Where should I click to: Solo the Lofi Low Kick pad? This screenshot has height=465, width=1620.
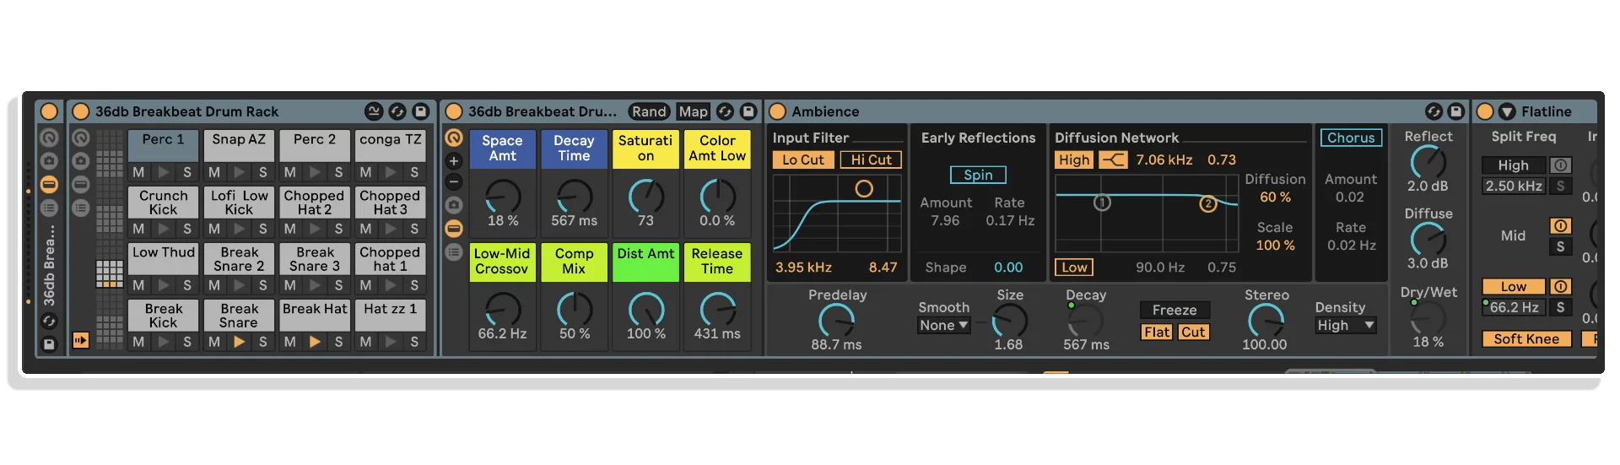tap(262, 229)
